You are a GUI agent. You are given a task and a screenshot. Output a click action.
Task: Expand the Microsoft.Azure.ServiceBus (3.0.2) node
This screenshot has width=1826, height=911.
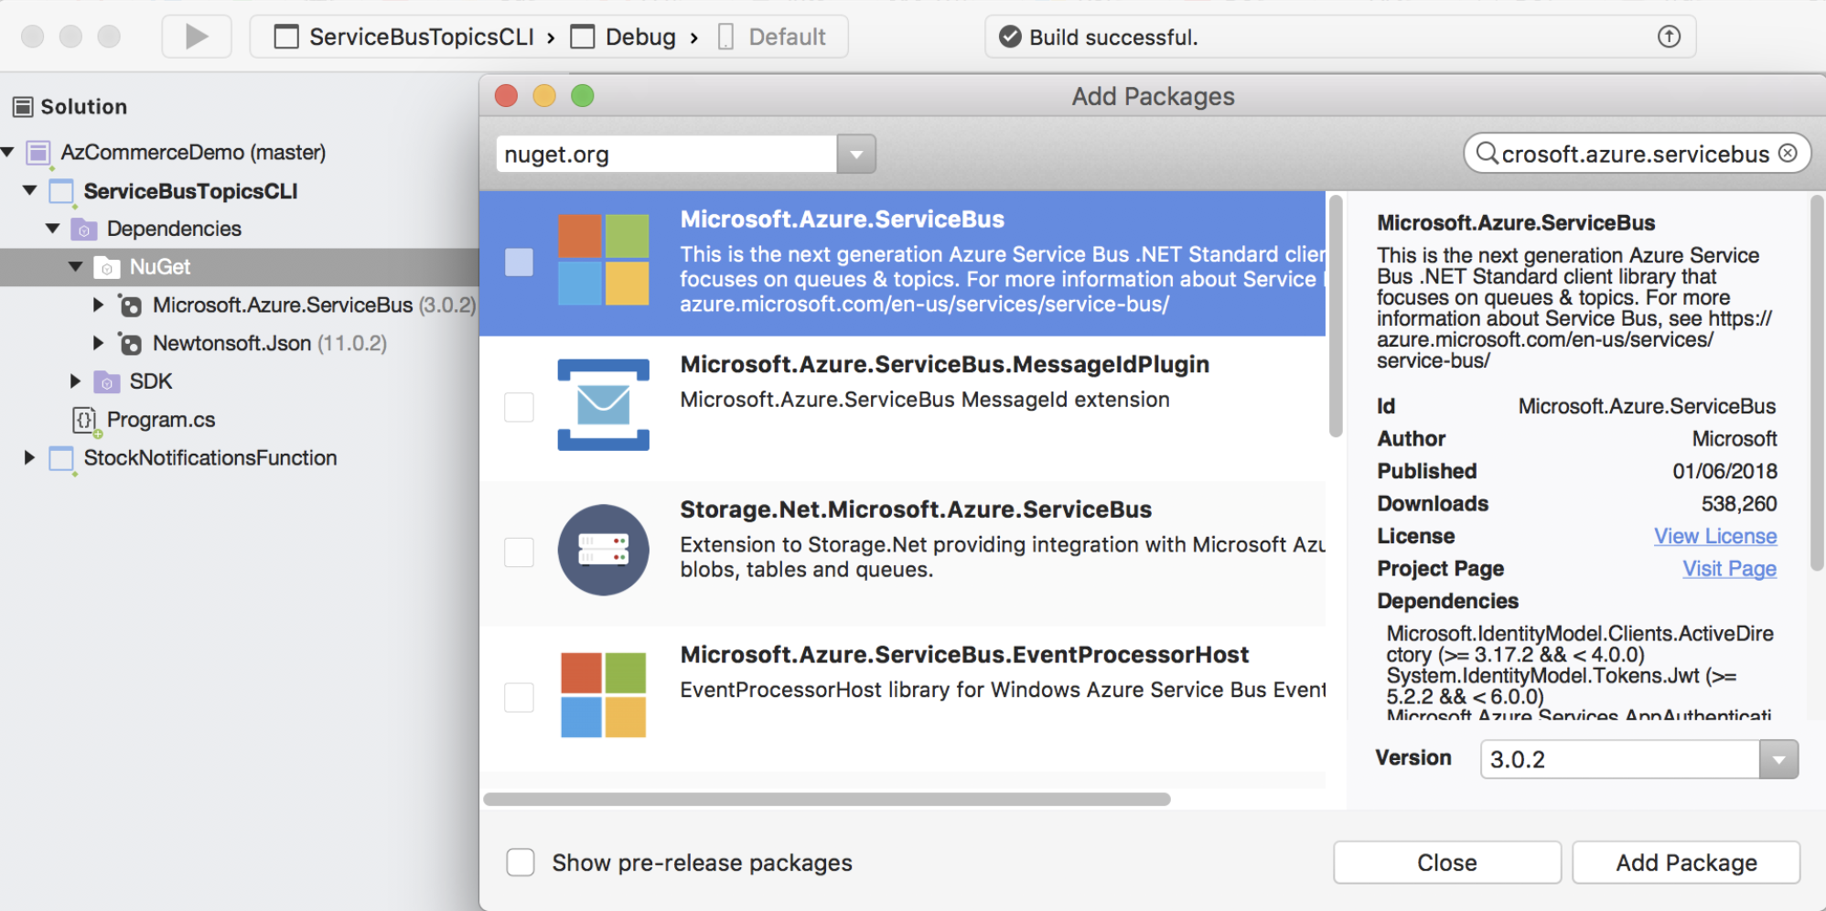pos(98,305)
